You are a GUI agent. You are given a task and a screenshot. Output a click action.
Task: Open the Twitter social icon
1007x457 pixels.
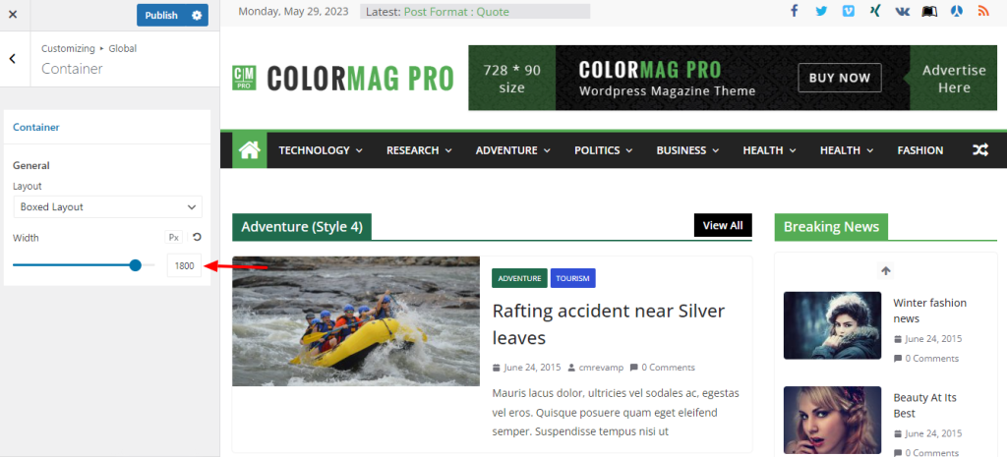point(821,11)
